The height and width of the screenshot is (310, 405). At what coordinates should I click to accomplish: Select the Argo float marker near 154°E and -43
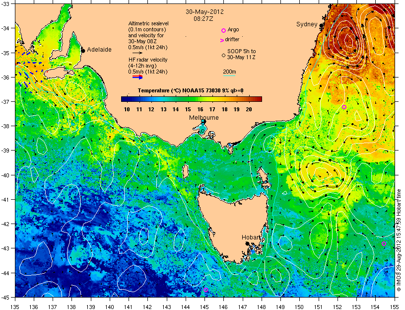click(x=384, y=243)
